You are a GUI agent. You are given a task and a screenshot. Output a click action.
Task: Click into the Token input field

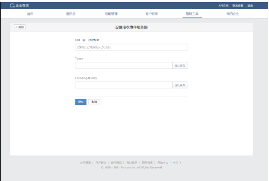point(124,66)
